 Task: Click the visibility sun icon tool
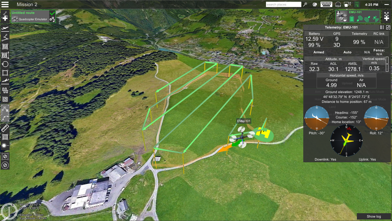coord(5,146)
